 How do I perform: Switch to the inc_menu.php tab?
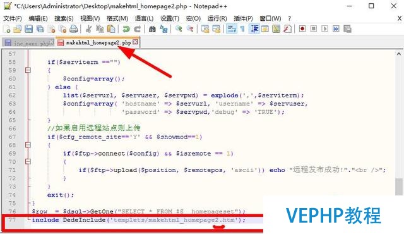pyautogui.click(x=29, y=43)
